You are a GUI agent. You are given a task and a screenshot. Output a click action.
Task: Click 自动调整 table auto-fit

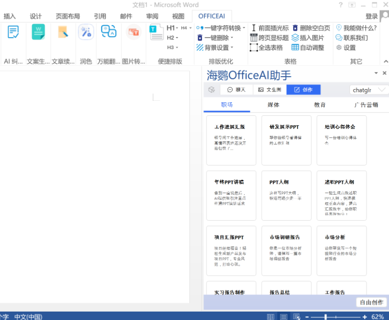point(308,48)
